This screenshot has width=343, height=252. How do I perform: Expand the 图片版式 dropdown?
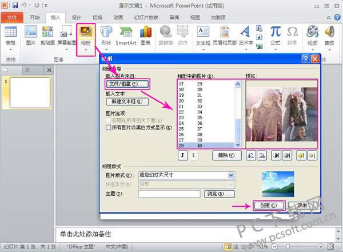coord(231,175)
